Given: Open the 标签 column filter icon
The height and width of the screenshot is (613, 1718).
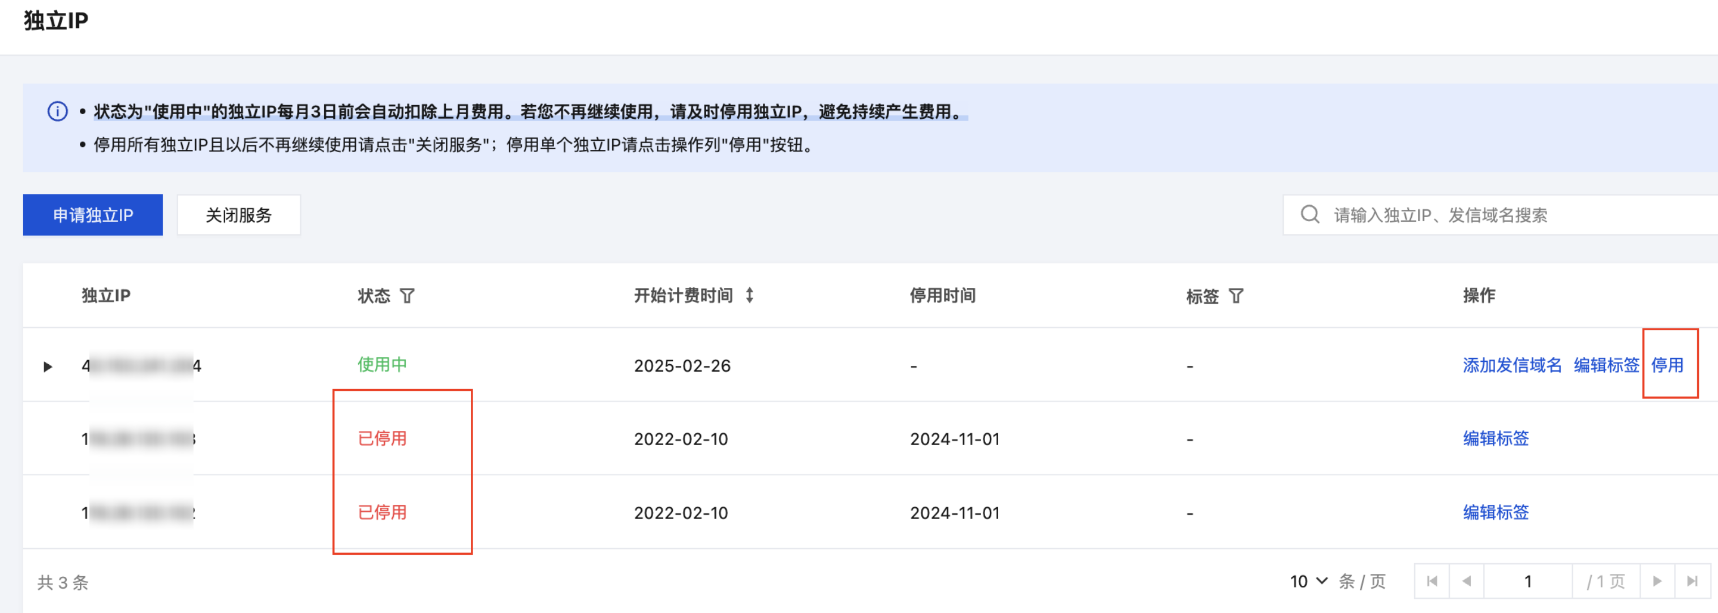Looking at the screenshot, I should (1236, 296).
